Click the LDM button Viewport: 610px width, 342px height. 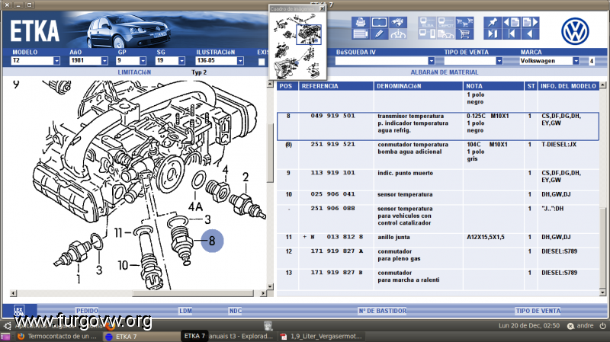coord(185,311)
